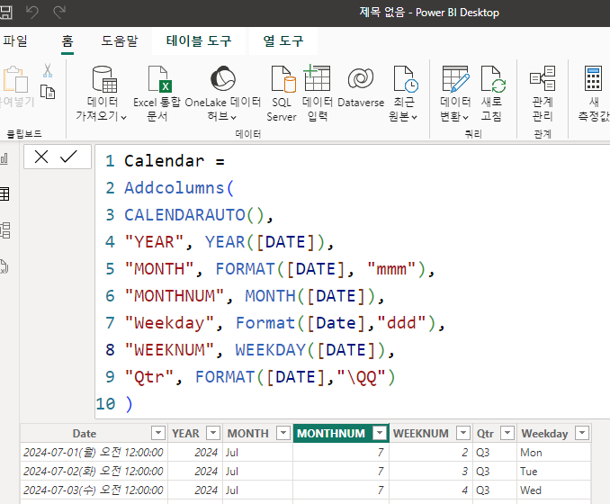
Task: Commit the formula with the checkmark button
Action: [68, 157]
